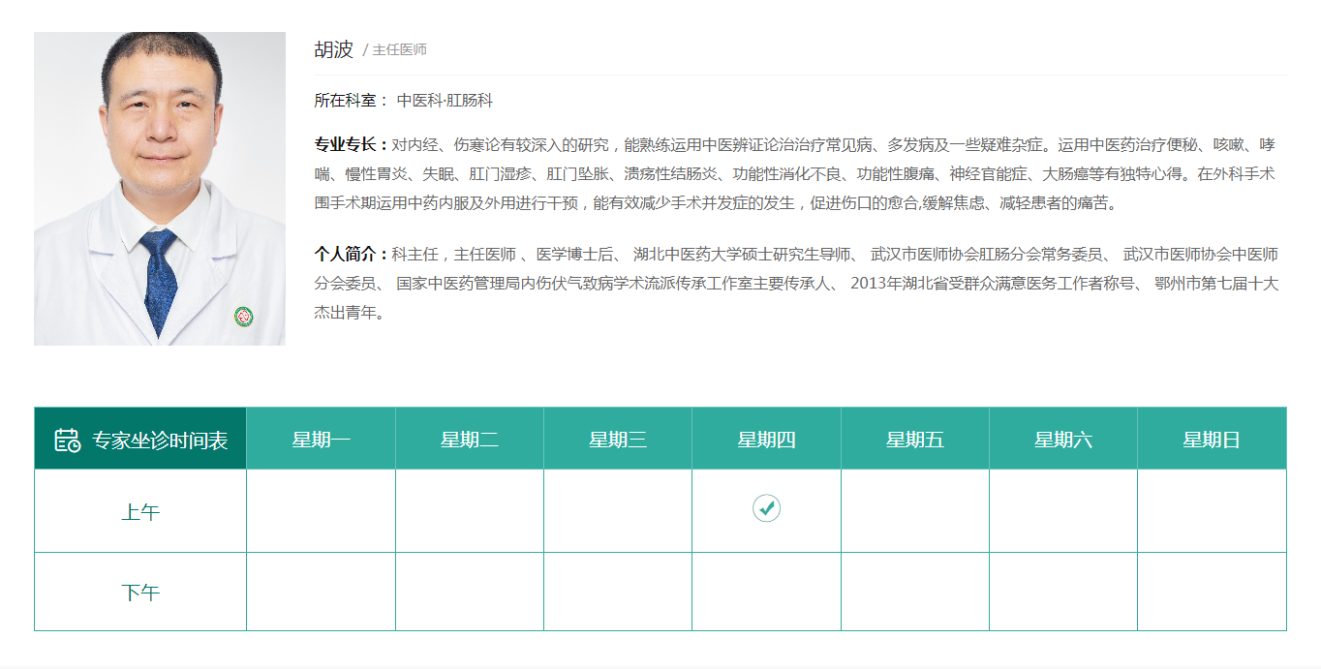Select the 星期三 column header
1321x669 pixels.
pyautogui.click(x=618, y=440)
